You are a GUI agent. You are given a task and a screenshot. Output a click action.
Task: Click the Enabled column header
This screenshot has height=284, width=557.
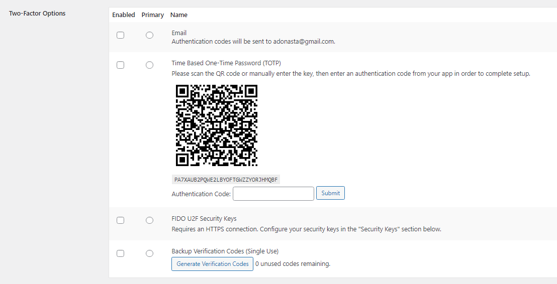[x=124, y=15]
